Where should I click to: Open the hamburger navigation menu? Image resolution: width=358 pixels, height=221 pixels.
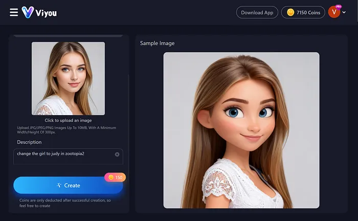(x=14, y=12)
